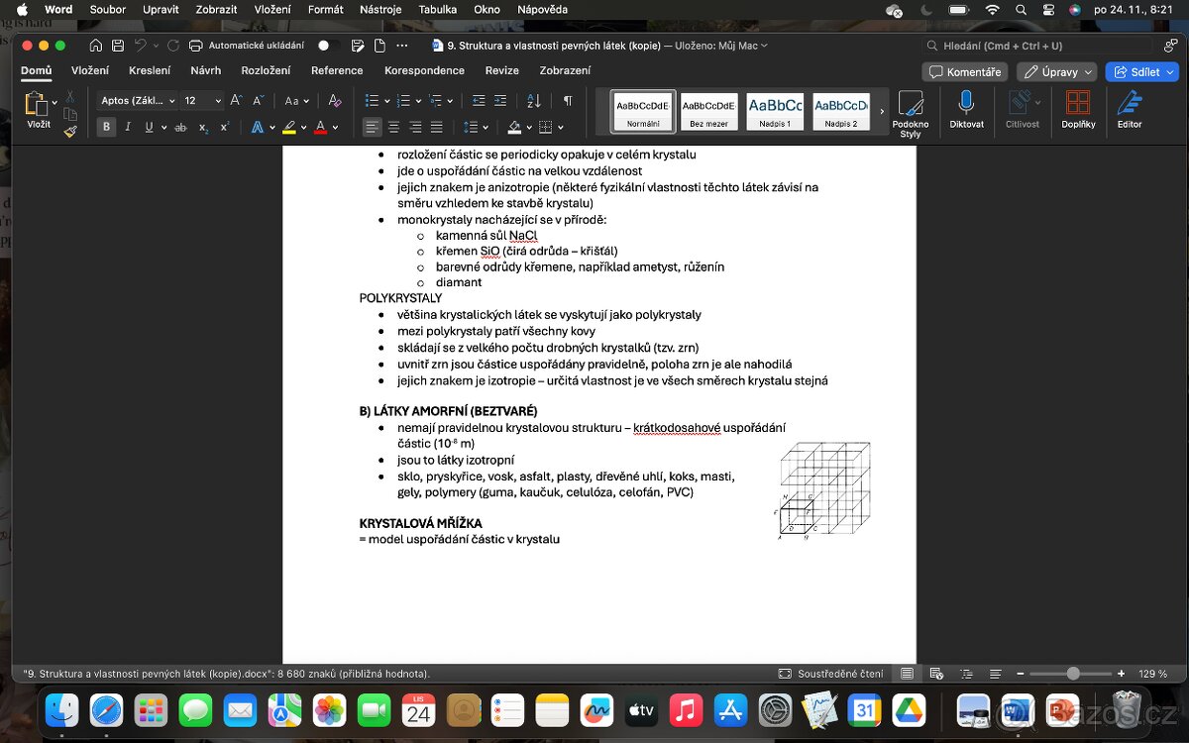1189x743 pixels.
Task: Switch to the Vložení ribbon tab
Action: click(90, 70)
